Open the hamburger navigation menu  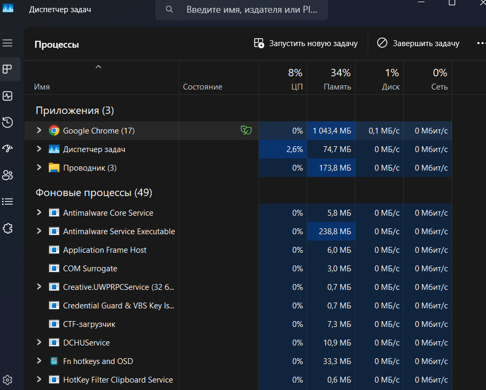(7, 43)
